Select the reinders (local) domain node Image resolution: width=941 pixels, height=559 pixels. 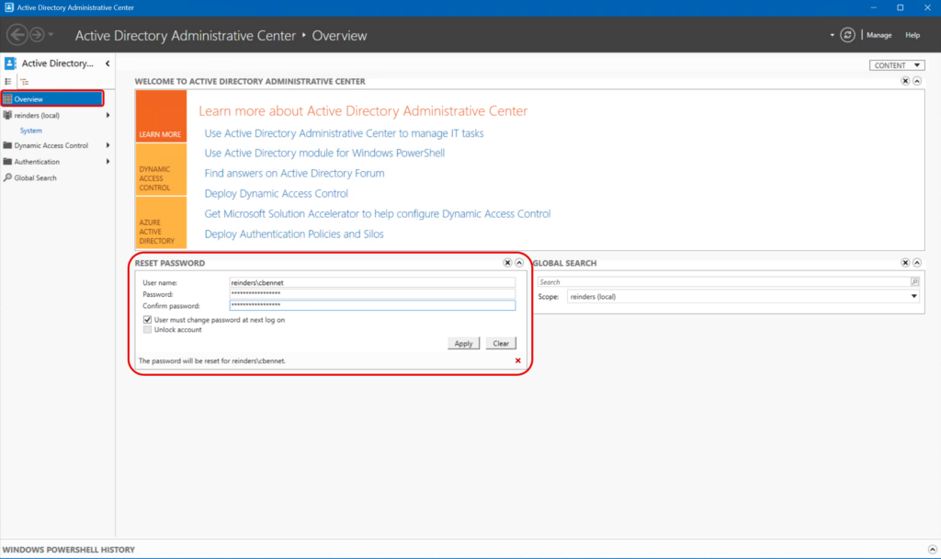point(37,115)
